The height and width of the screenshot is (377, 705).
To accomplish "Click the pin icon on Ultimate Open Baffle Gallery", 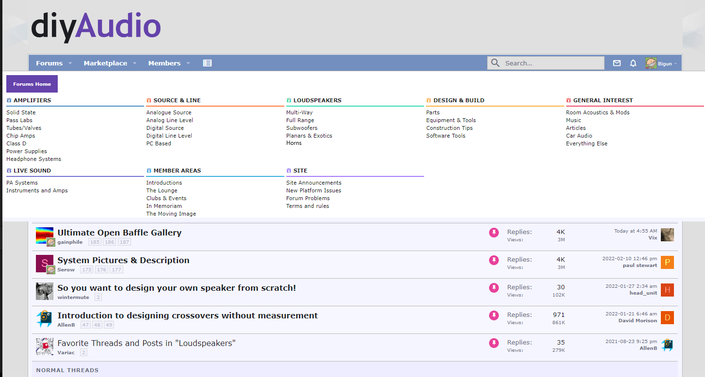I will coord(494,233).
